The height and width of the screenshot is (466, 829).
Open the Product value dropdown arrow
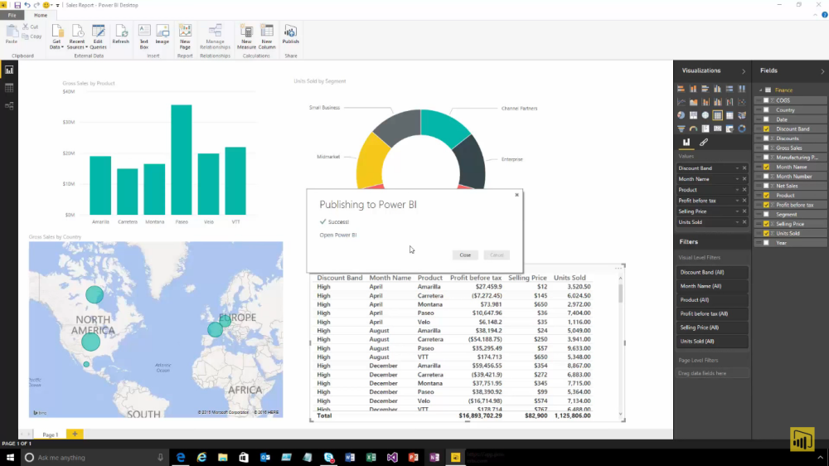tap(737, 190)
